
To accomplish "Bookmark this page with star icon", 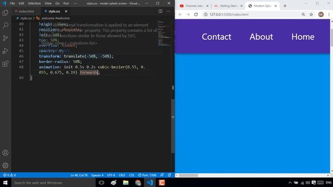I will 311,15.
